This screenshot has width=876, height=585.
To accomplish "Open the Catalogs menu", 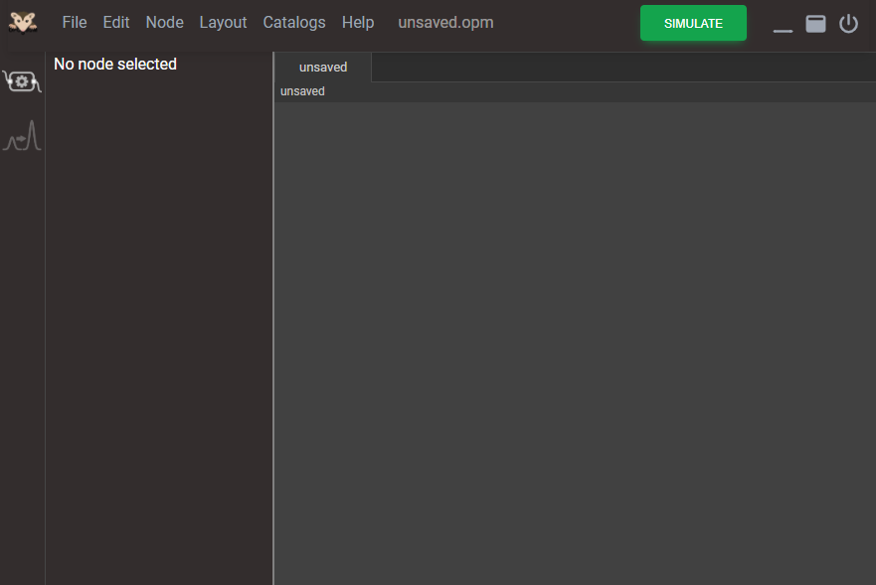I will click(x=294, y=22).
